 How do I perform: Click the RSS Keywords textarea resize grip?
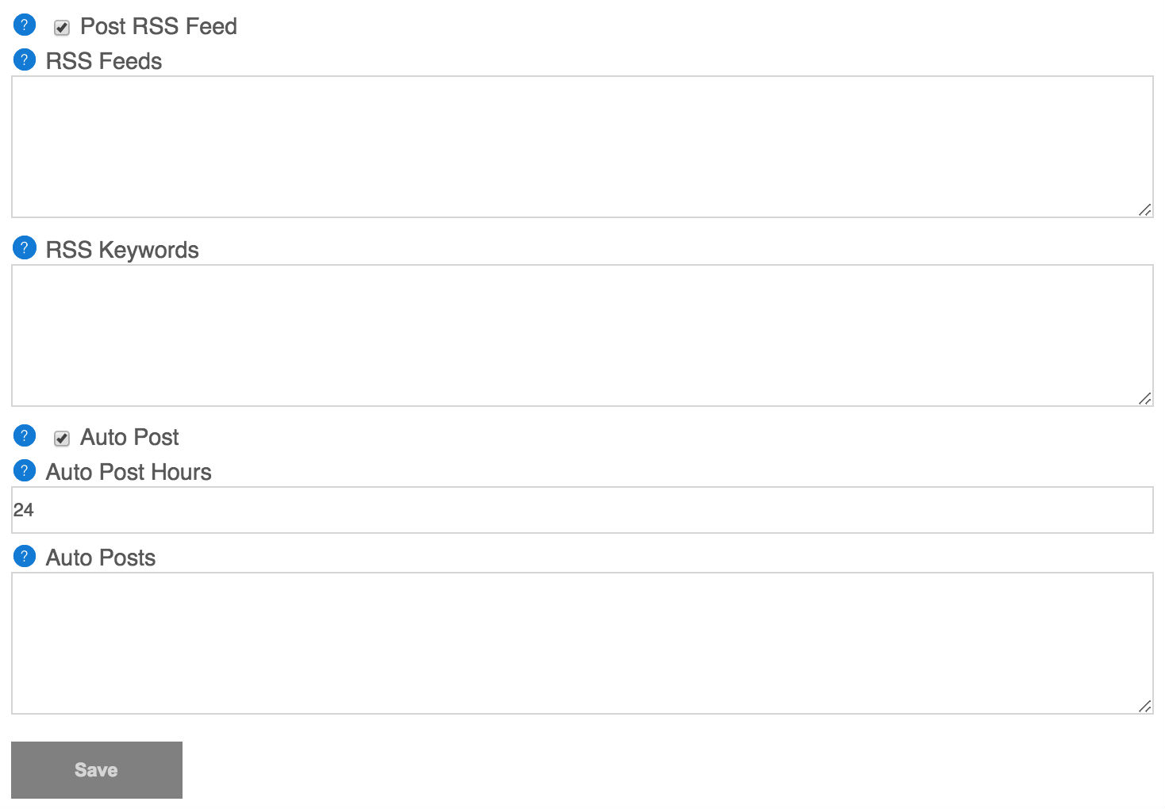(1144, 398)
